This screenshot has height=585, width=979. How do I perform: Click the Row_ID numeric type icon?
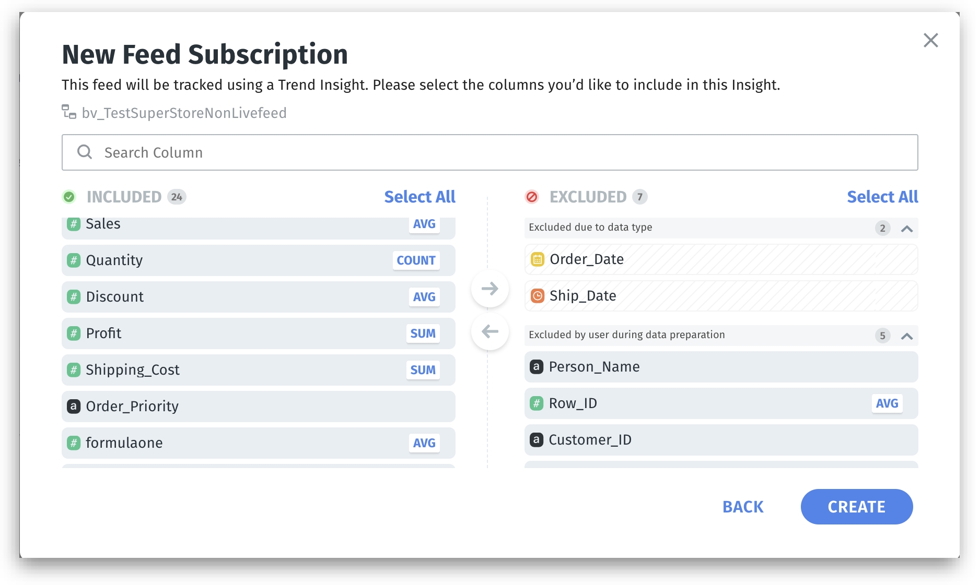tap(537, 403)
